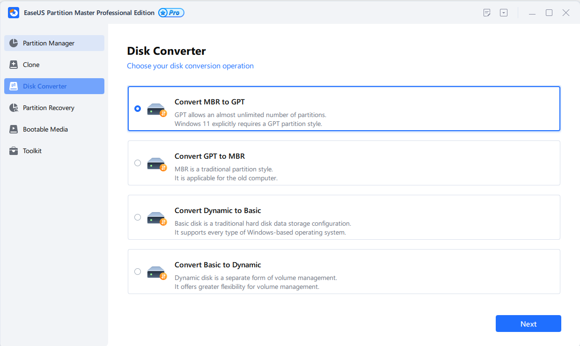Switch to the Disk Converter section
The width and height of the screenshot is (580, 346).
coord(45,86)
